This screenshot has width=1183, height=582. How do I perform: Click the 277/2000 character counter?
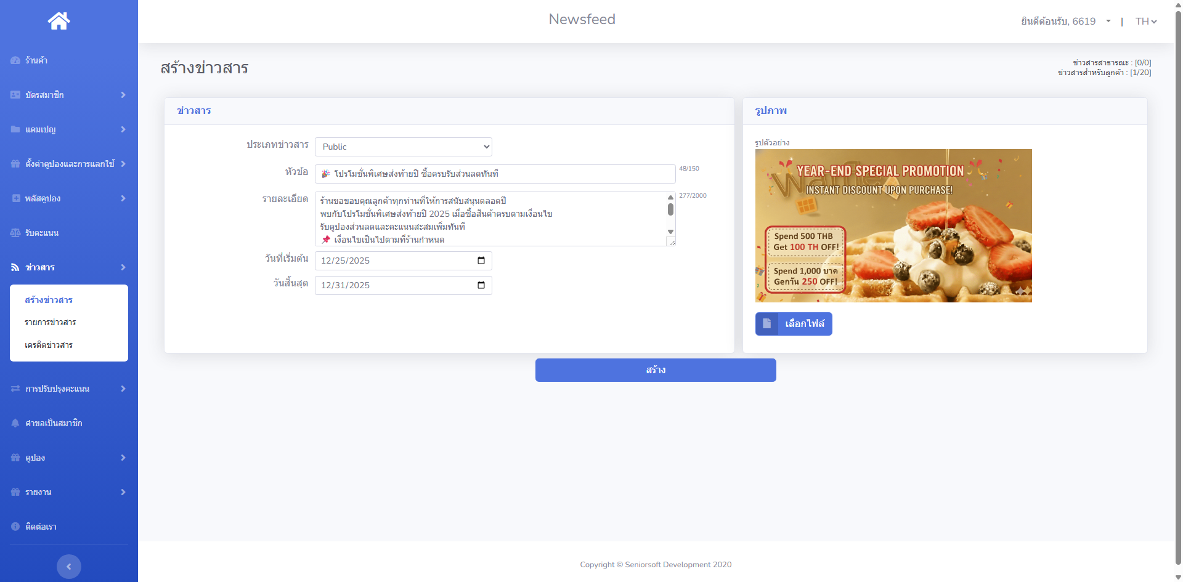pos(693,195)
